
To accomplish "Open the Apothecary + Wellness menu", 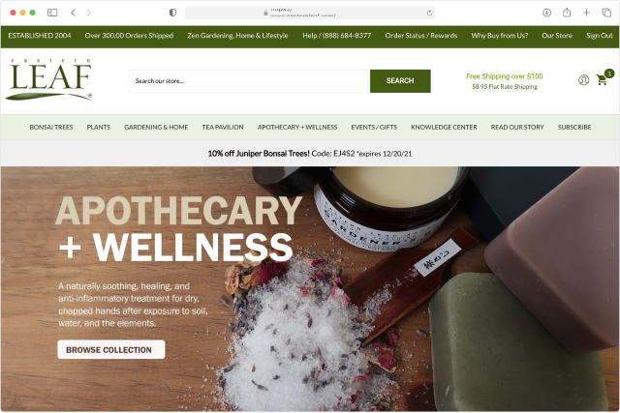I will pyautogui.click(x=297, y=127).
